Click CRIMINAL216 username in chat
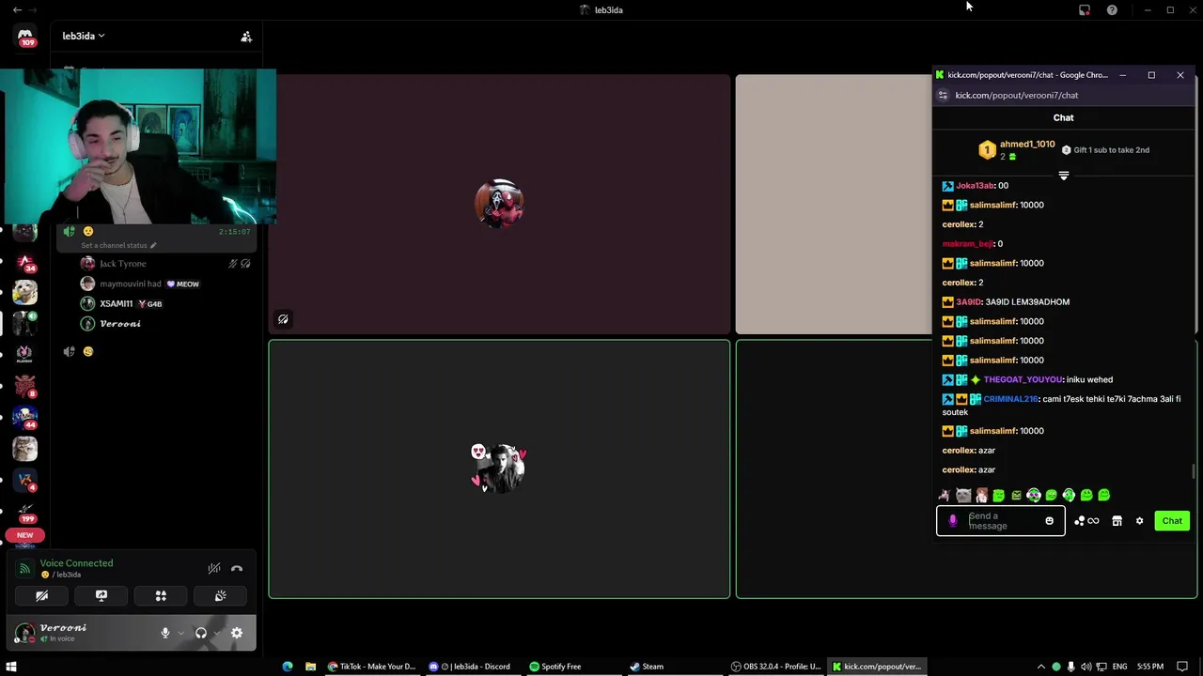This screenshot has height=676, width=1203. (1011, 399)
